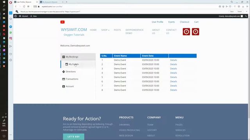
Task: Open DRAWING footer product link
Action: pyautogui.click(x=124, y=125)
